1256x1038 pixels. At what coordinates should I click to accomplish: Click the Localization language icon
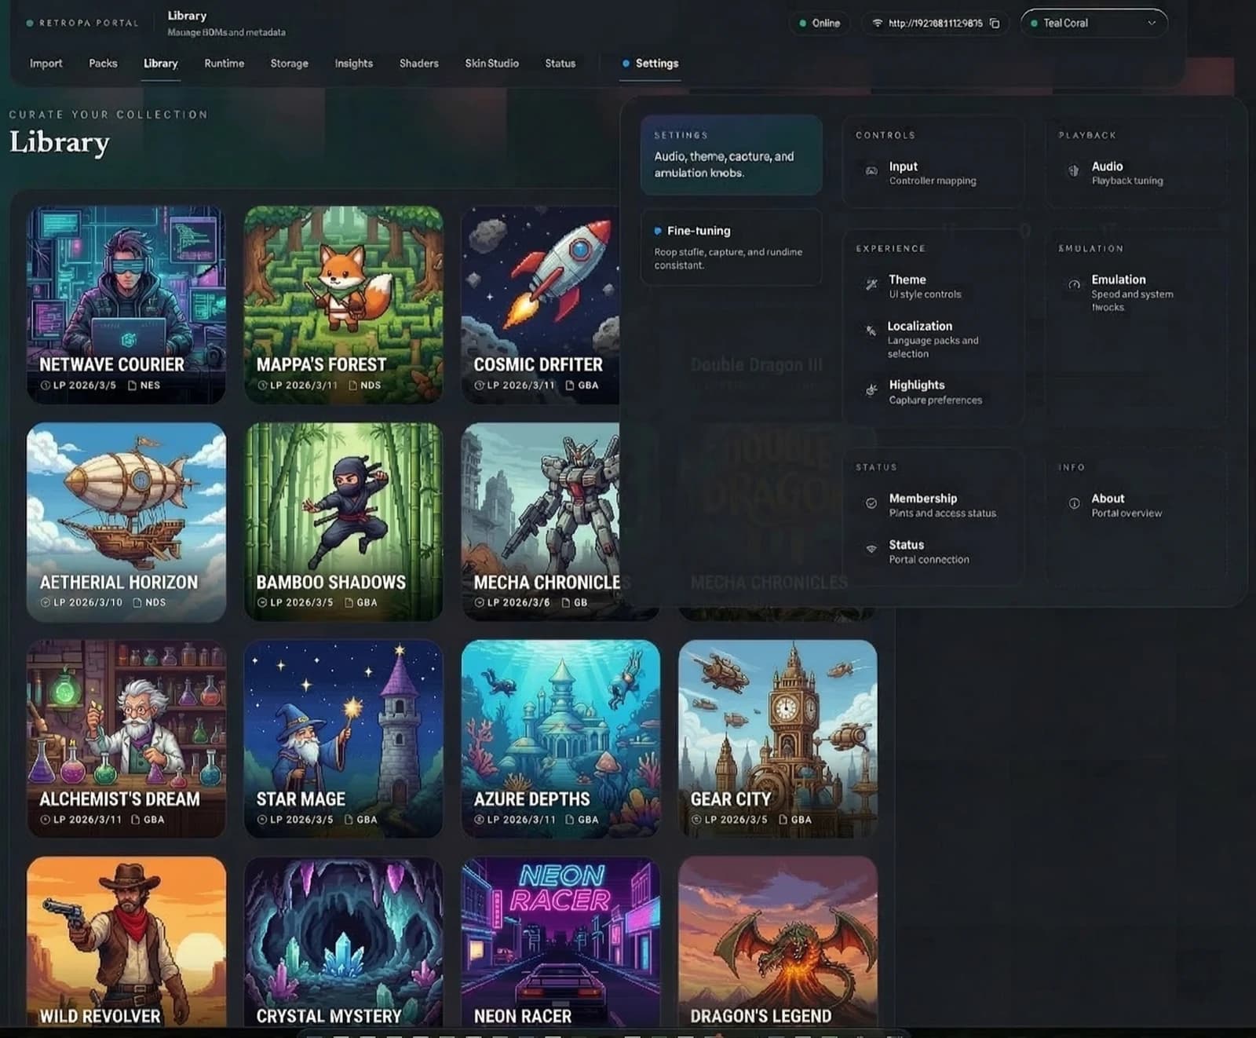tap(871, 331)
